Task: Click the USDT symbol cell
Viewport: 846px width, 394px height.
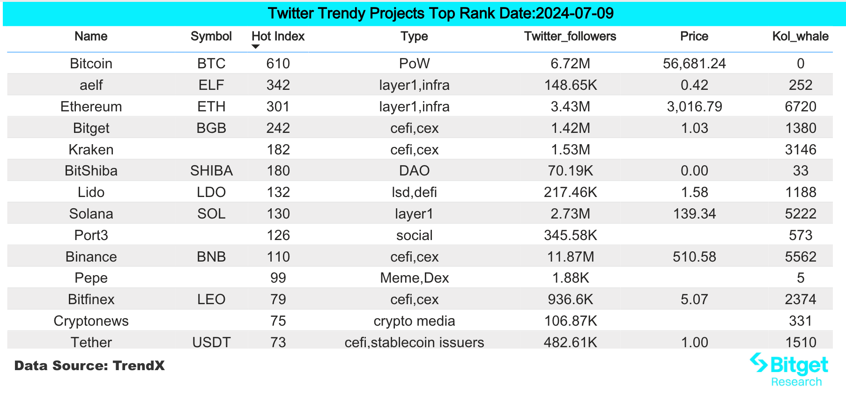Action: (x=211, y=343)
